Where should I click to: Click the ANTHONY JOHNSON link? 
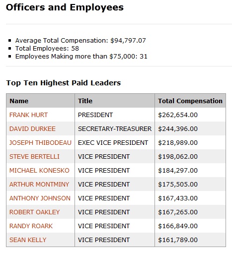pyautogui.click(x=40, y=198)
